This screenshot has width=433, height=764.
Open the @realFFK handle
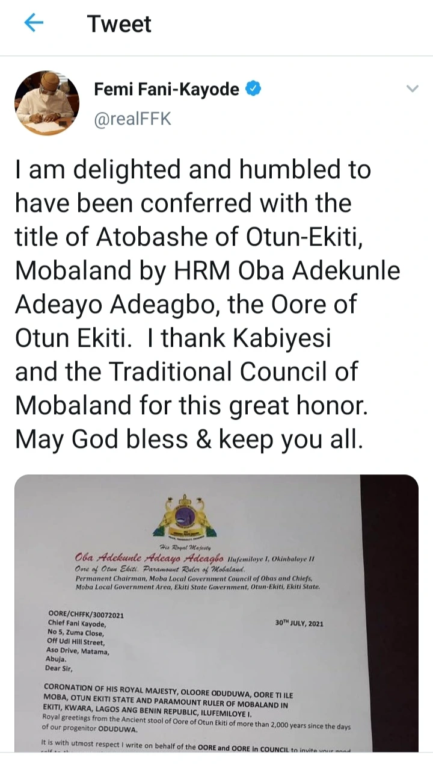click(132, 119)
